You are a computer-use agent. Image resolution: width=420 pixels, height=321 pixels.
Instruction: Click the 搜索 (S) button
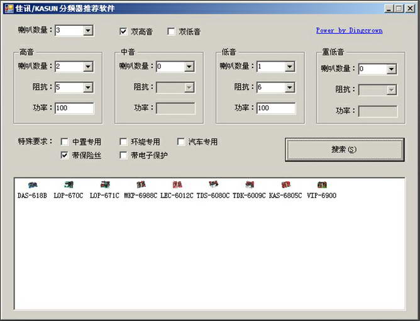[345, 150]
